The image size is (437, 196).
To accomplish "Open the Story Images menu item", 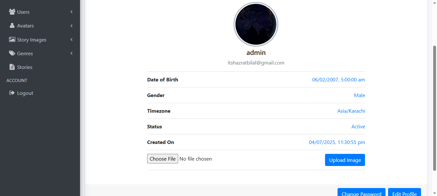I will point(40,40).
